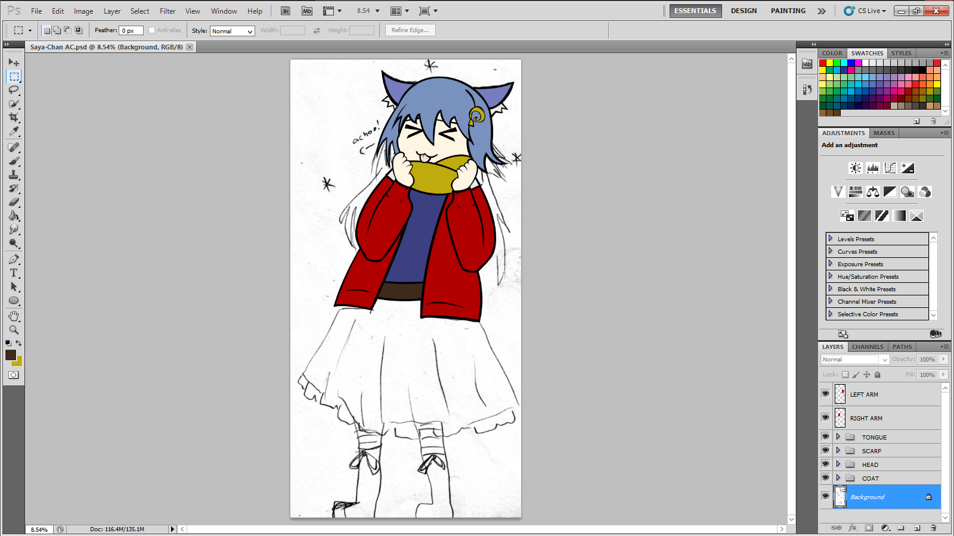Viewport: 954px width, 536px height.
Task: Expand the COAT layer group
Action: (838, 478)
